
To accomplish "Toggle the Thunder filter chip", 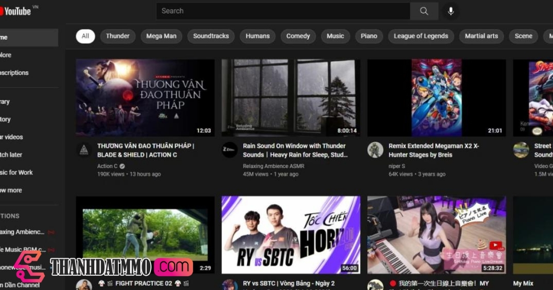I will tap(118, 36).
